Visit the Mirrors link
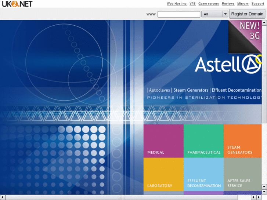The height and width of the screenshot is (200, 267). click(243, 4)
